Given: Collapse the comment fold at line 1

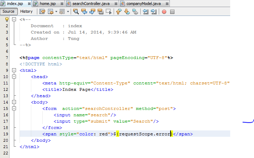Looking at the screenshot, I should [x=14, y=19].
